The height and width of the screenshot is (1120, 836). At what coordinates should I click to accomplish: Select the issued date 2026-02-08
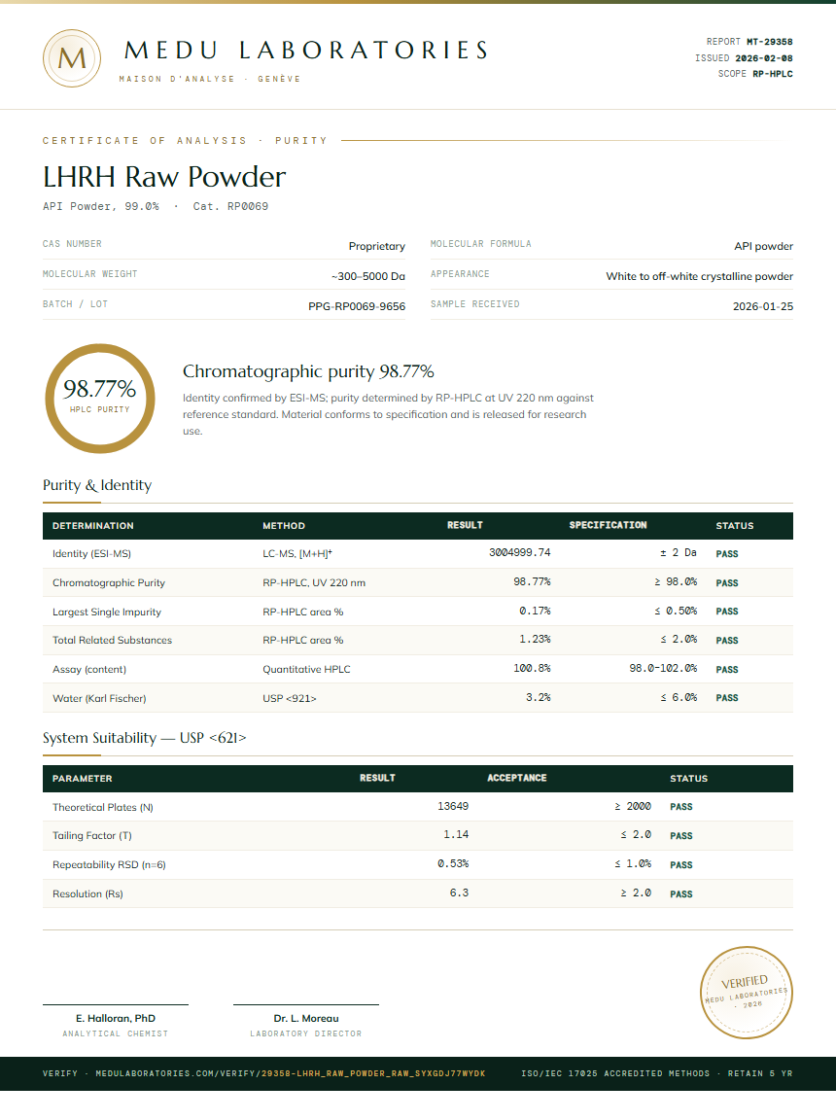(x=764, y=58)
